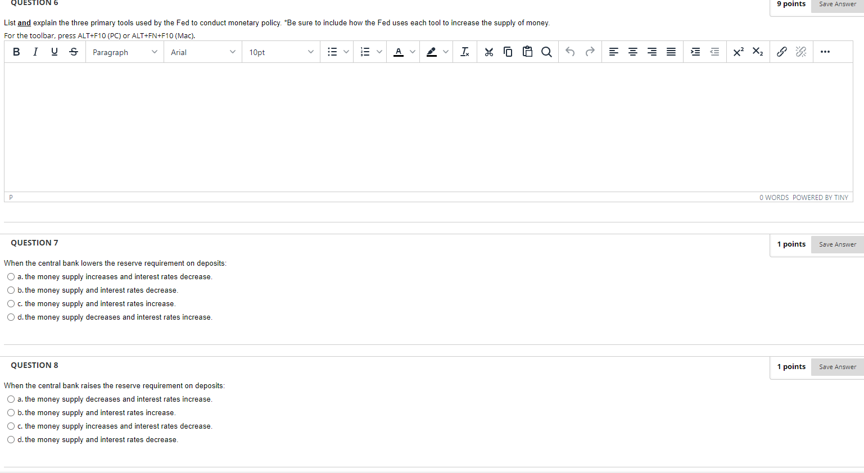Image resolution: width=864 pixels, height=473 pixels.
Task: Insert a numbered list
Action: coord(365,52)
